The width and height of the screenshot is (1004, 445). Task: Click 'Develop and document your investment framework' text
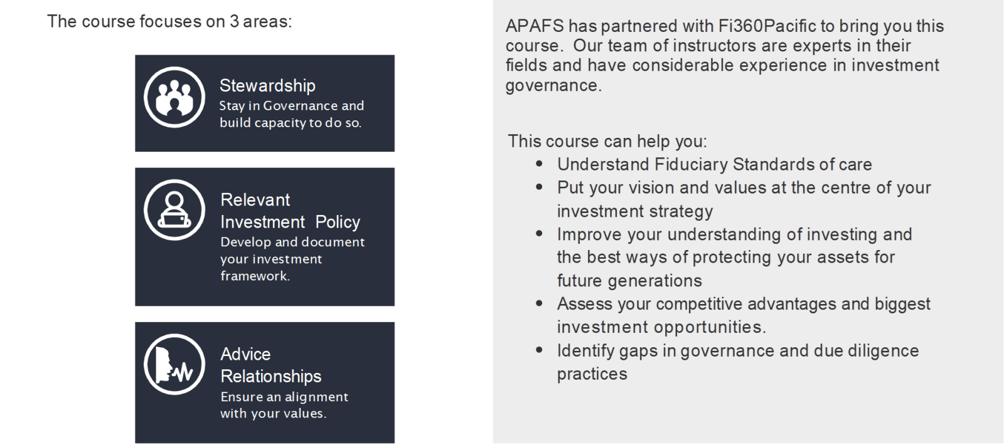292,259
